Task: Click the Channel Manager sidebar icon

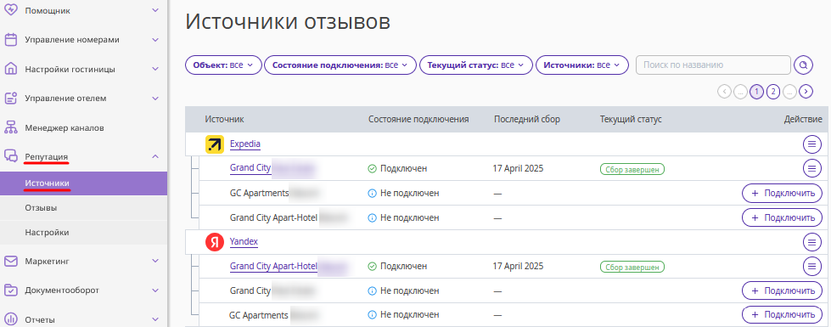Action: coord(11,127)
